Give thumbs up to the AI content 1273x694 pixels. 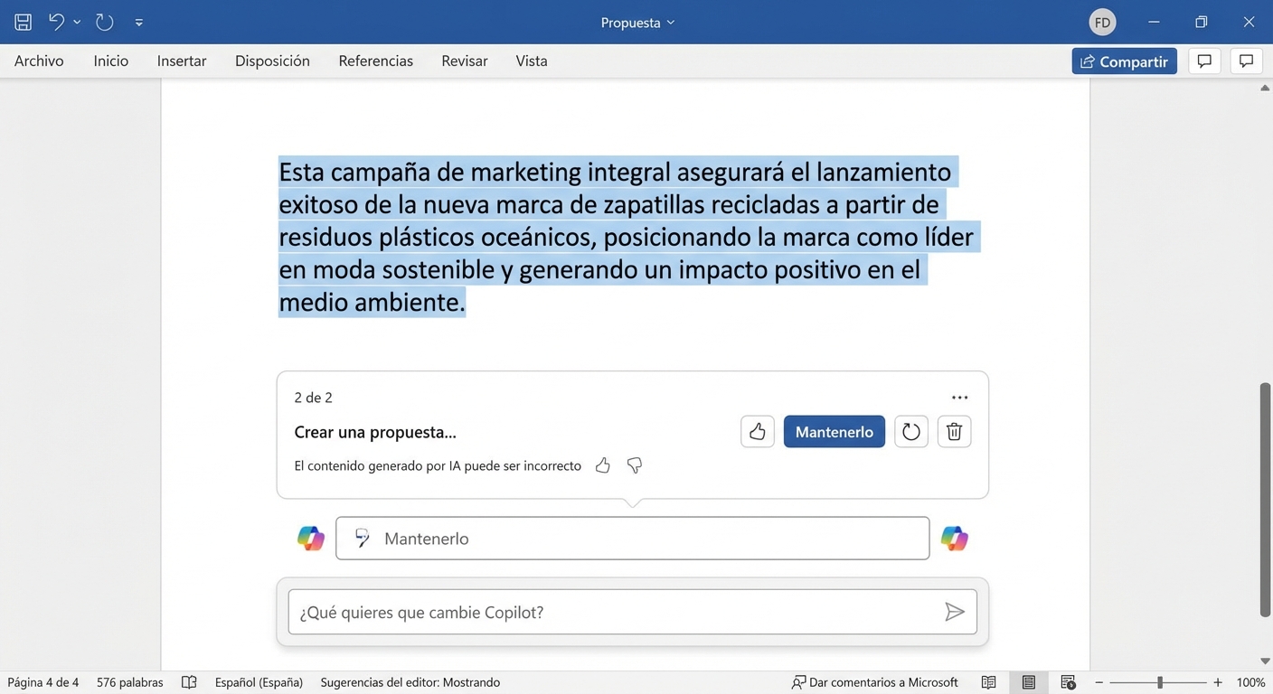click(603, 465)
